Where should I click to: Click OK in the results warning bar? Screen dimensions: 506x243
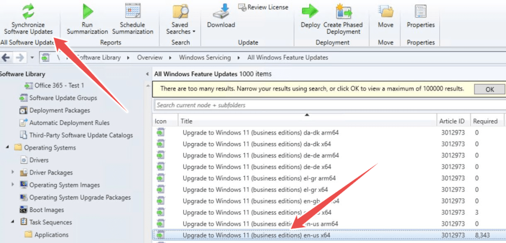coord(489,90)
